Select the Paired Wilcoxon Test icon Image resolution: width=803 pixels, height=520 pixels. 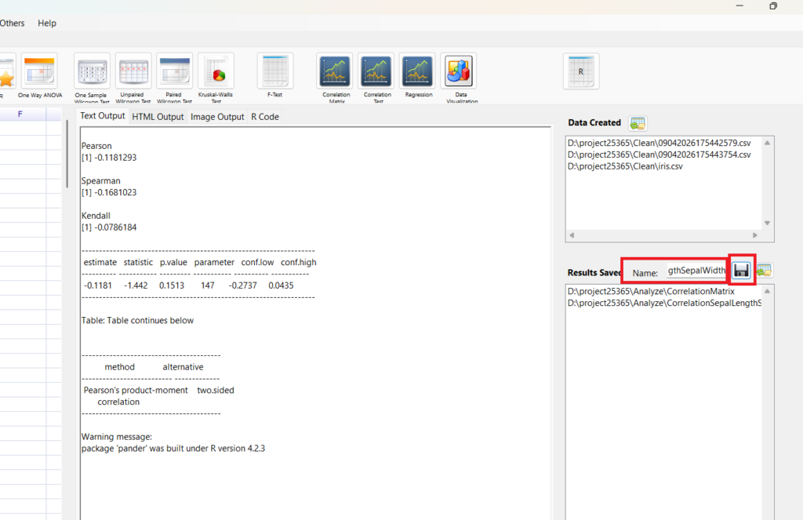tap(174, 72)
